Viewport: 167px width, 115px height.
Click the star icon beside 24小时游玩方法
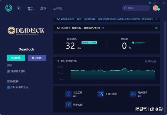(x=8, y=88)
